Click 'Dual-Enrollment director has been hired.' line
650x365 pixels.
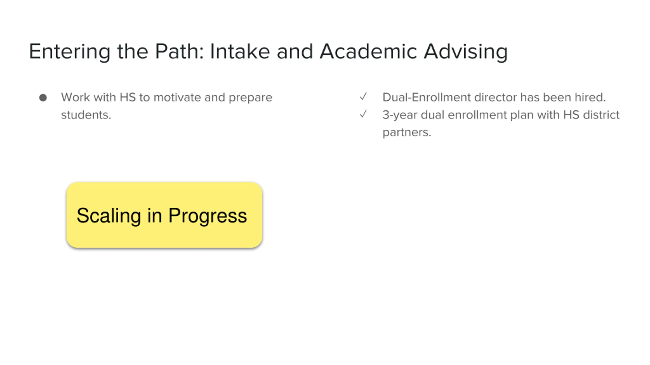(494, 98)
